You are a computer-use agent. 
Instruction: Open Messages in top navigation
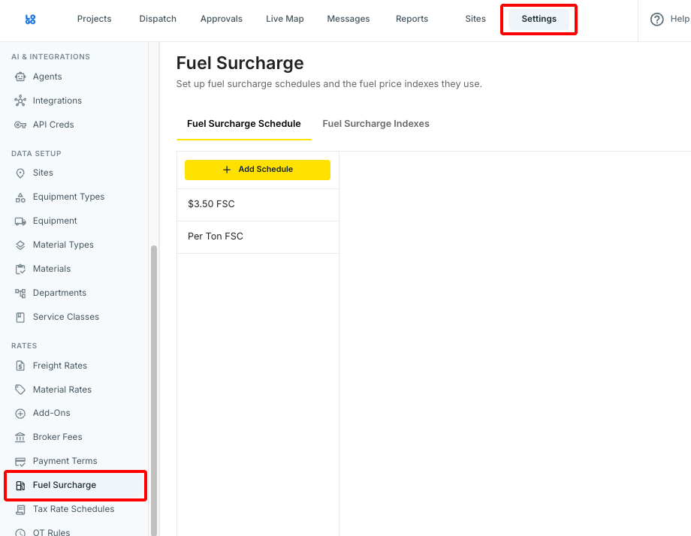point(349,19)
